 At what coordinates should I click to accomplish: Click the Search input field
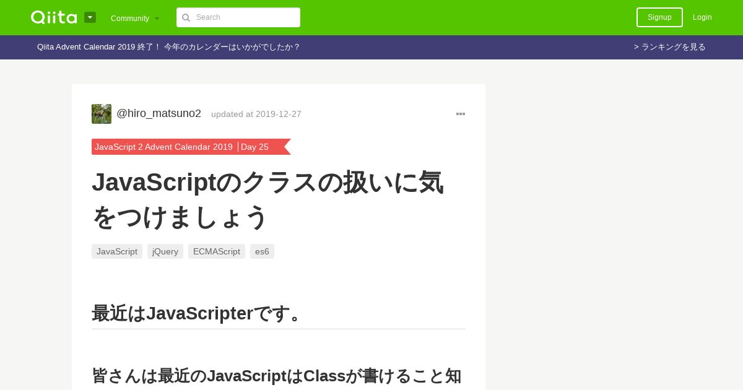[x=238, y=17]
